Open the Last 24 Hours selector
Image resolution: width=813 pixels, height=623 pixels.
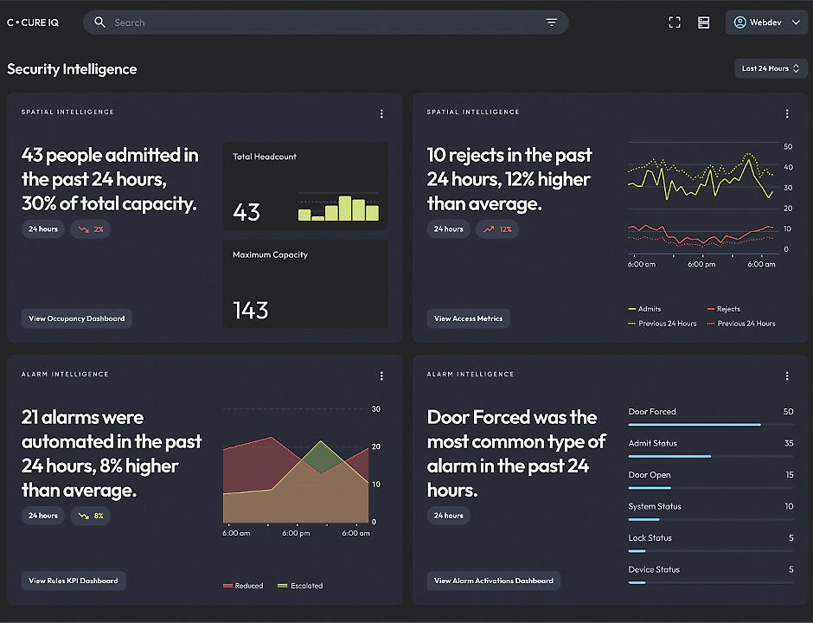point(771,68)
